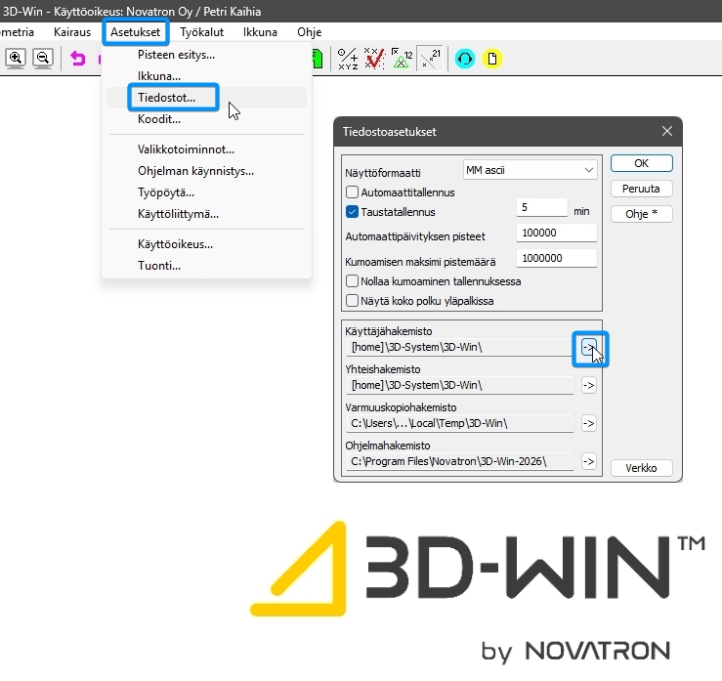Click the Käyttäjähakemisto path field
Image resolution: width=722 pixels, height=681 pixels.
coord(459,347)
